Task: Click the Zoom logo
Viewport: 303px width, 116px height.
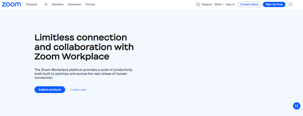Action: point(12,4)
